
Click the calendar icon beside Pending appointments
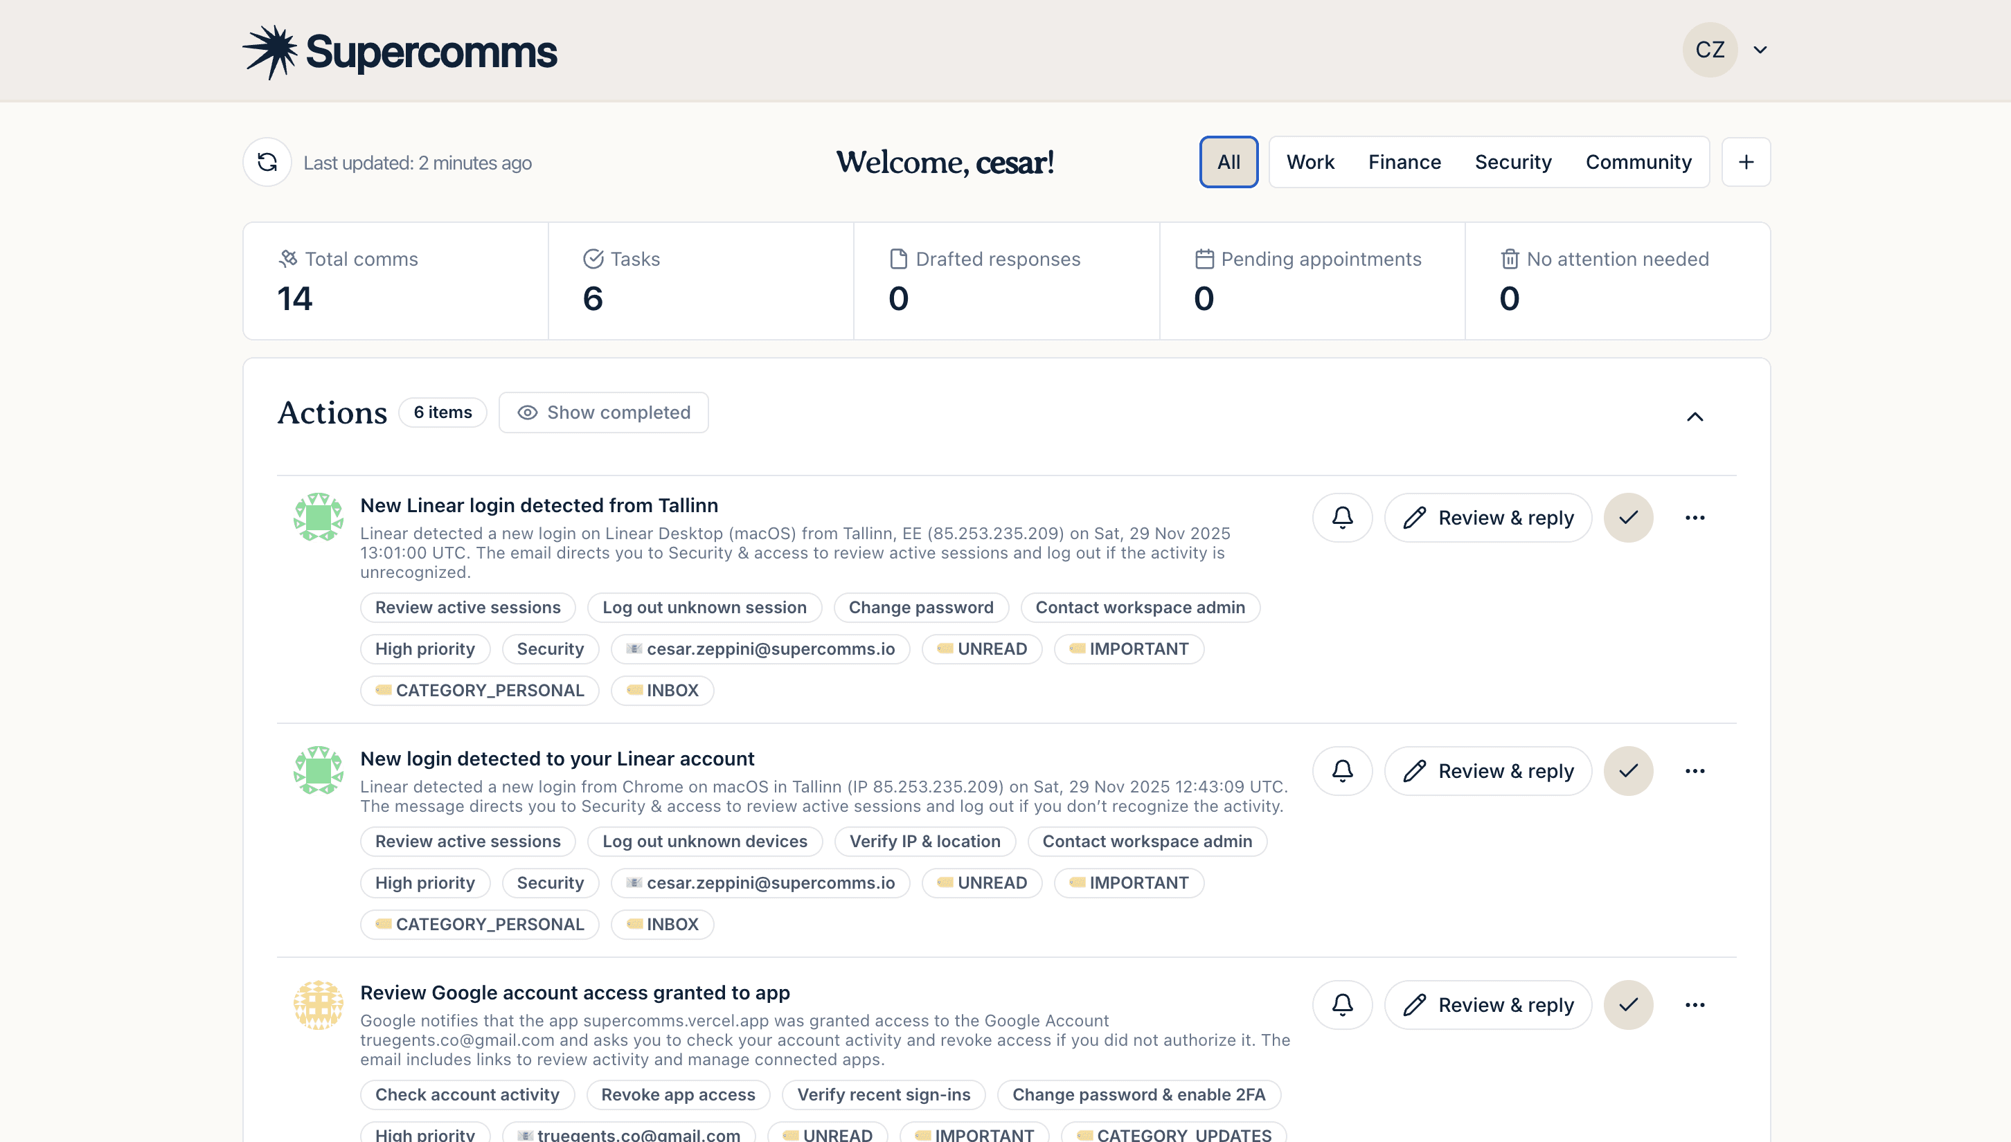tap(1204, 258)
